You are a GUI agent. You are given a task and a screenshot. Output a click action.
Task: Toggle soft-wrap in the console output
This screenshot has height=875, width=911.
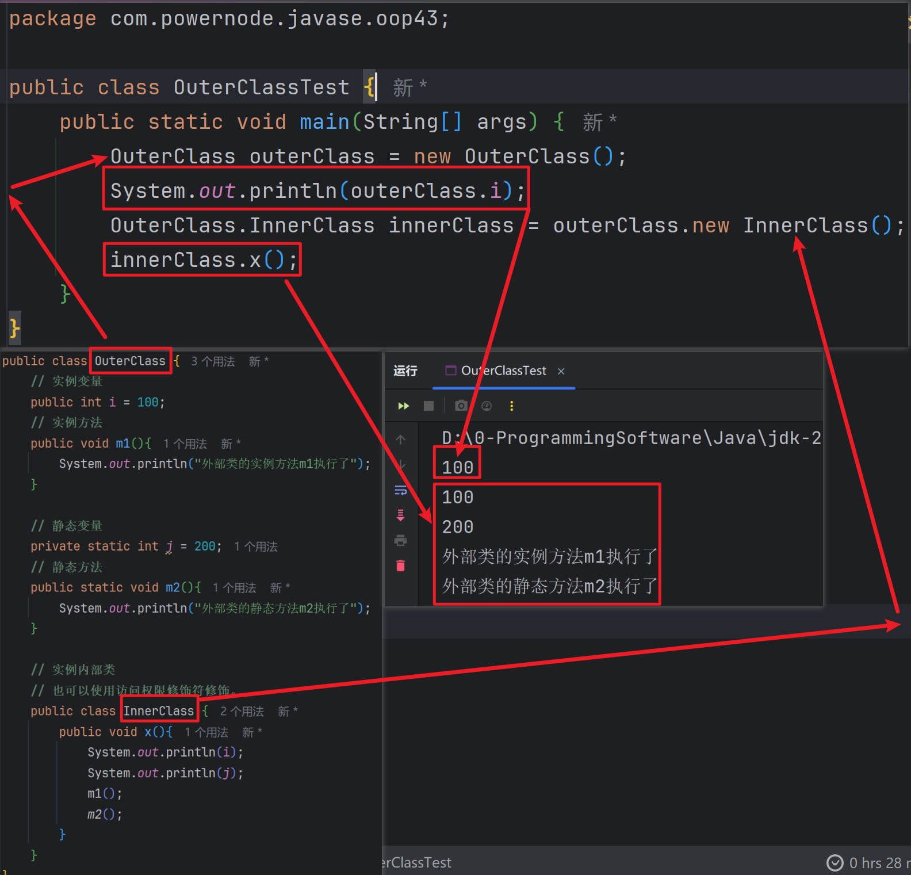[x=401, y=490]
